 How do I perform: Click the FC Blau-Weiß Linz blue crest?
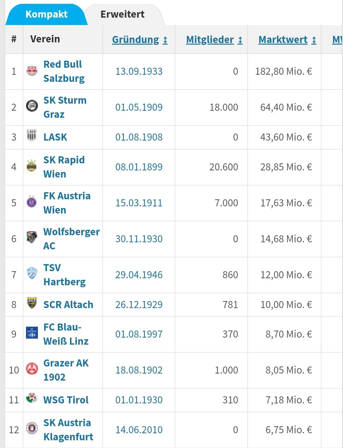tap(32, 333)
